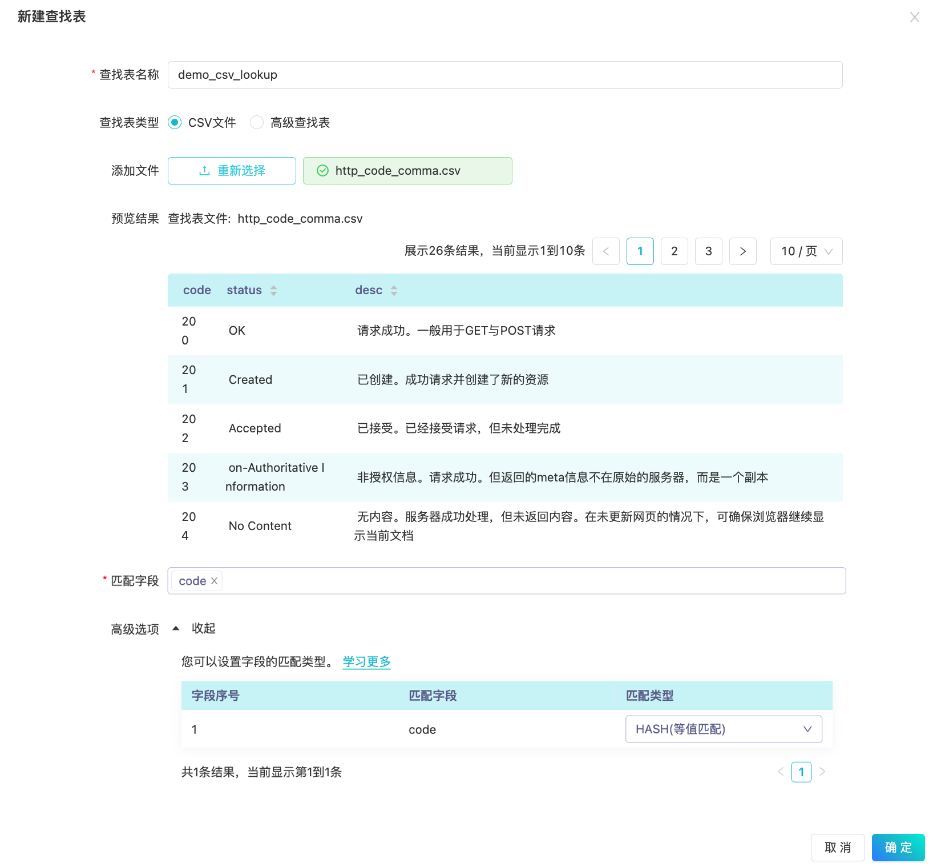Click the 取消 button
Viewport: 937px width, 867px height.
tap(838, 848)
